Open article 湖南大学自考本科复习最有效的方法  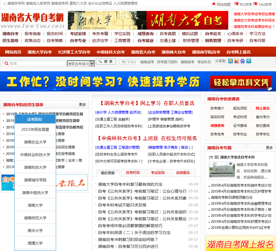(x=130, y=184)
